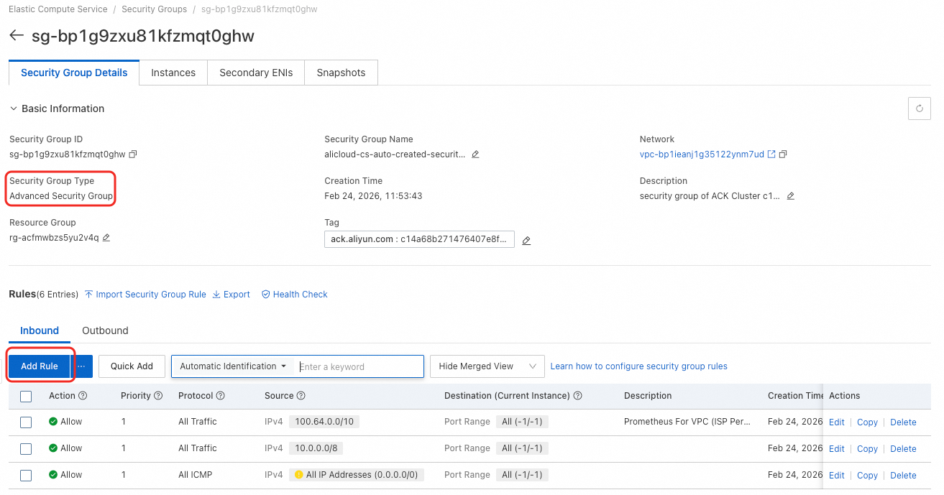Copy the Security Group ID value
Screen dimensions: 944x495
(133, 154)
